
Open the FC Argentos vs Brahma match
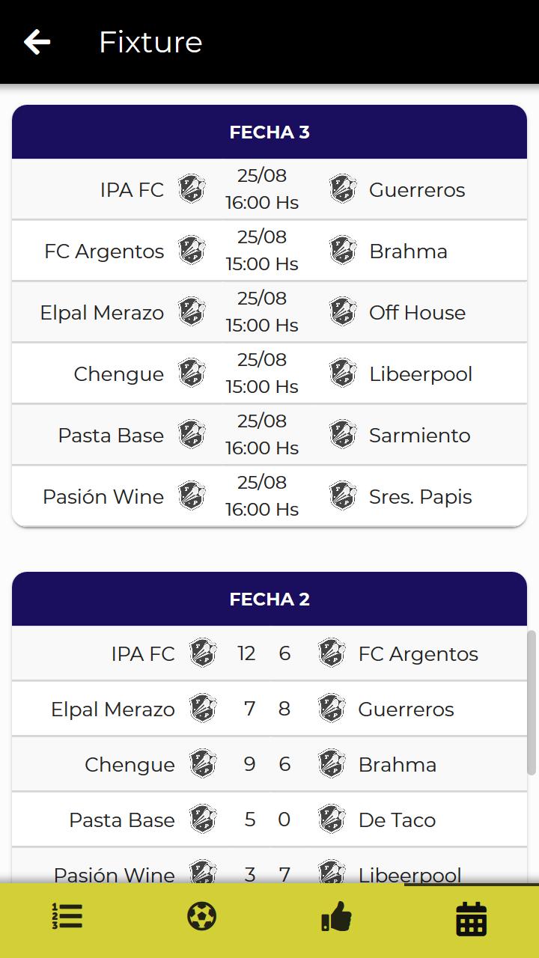(269, 251)
